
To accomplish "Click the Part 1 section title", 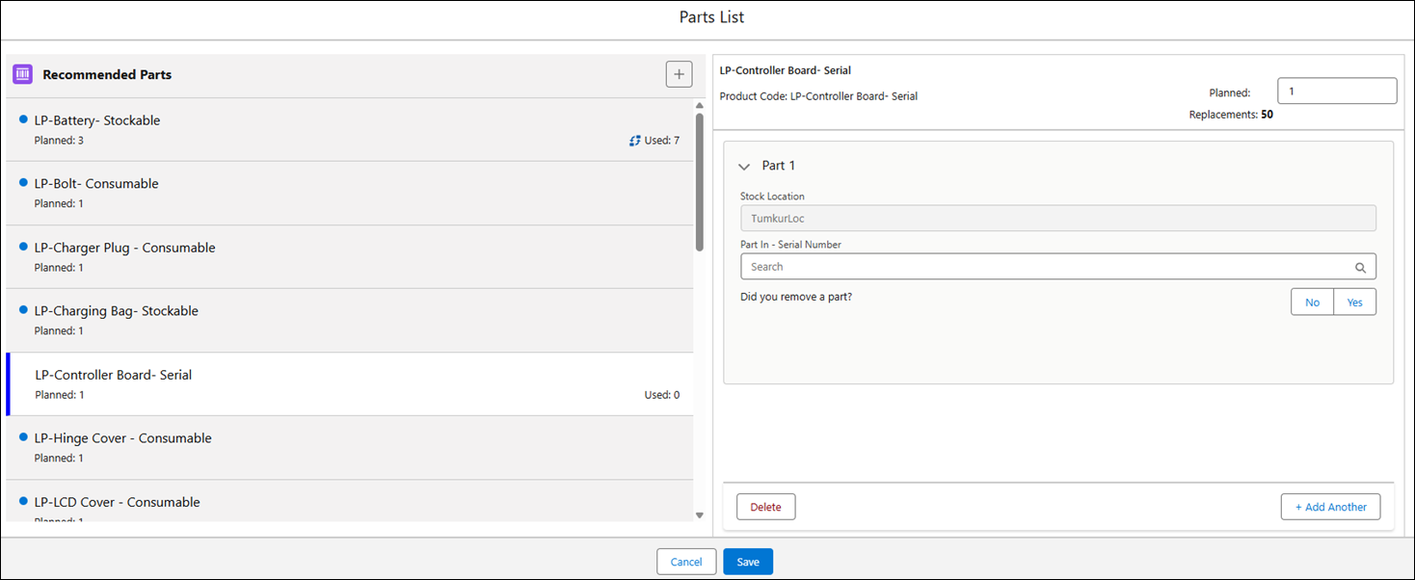I will pos(779,166).
